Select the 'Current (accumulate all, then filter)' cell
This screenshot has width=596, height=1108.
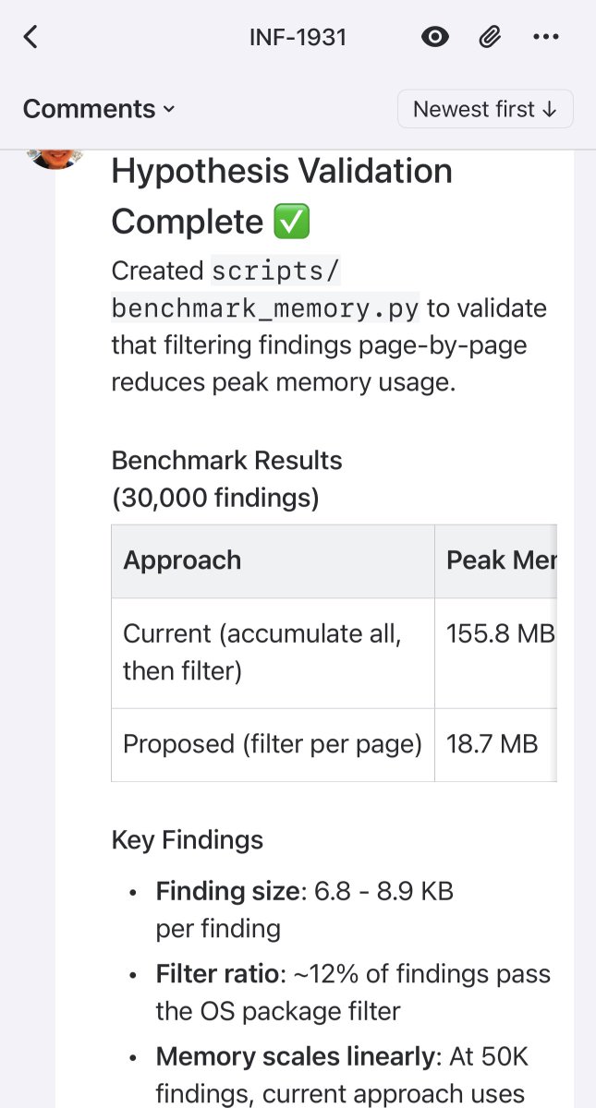click(262, 652)
